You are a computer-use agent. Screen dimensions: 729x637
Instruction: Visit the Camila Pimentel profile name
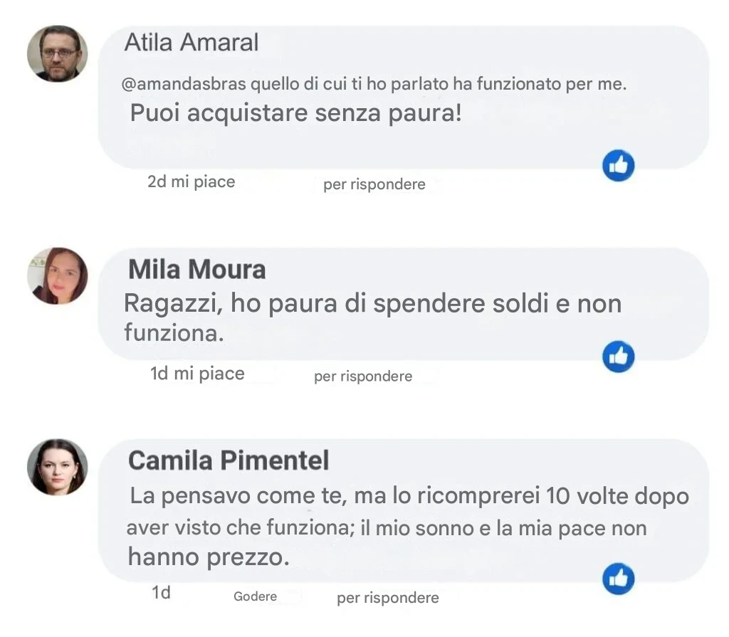click(228, 460)
